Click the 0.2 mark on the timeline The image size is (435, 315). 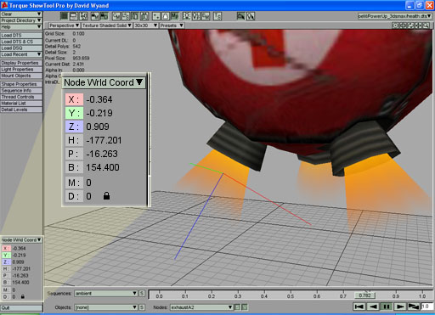coord(212,296)
